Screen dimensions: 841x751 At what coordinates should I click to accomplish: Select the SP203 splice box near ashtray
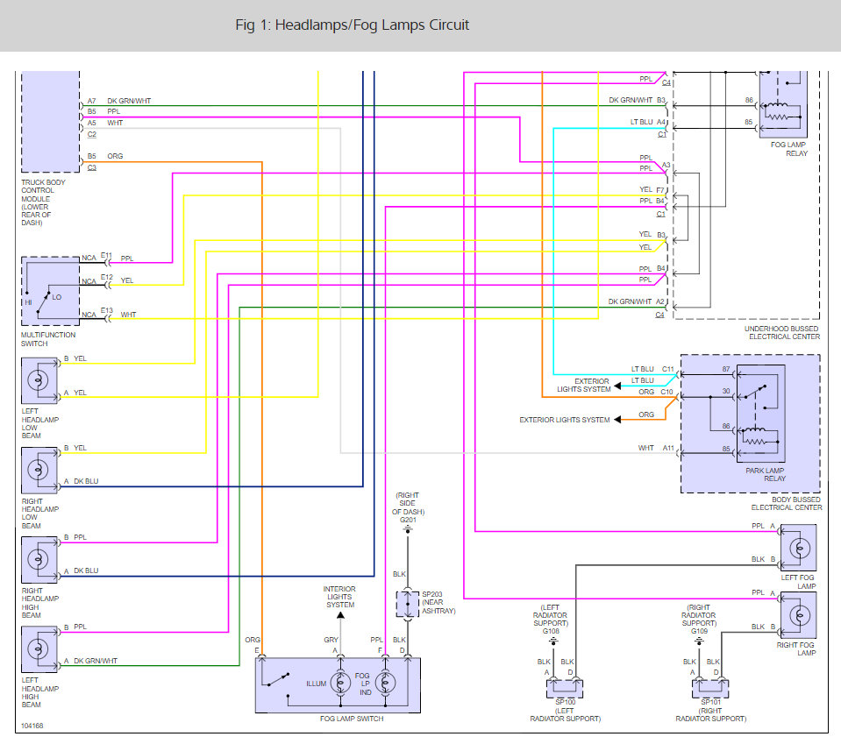pos(408,604)
